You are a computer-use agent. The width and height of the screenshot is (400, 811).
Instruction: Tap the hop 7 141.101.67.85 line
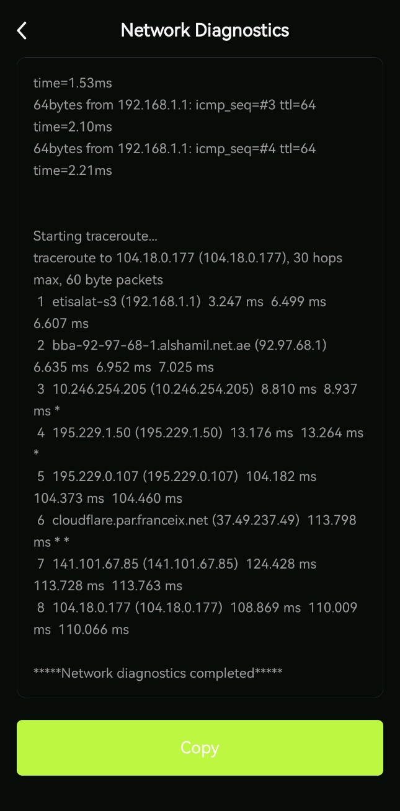coord(177,575)
